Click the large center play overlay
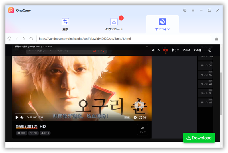This screenshot has height=153, width=228. pyautogui.click(x=139, y=105)
